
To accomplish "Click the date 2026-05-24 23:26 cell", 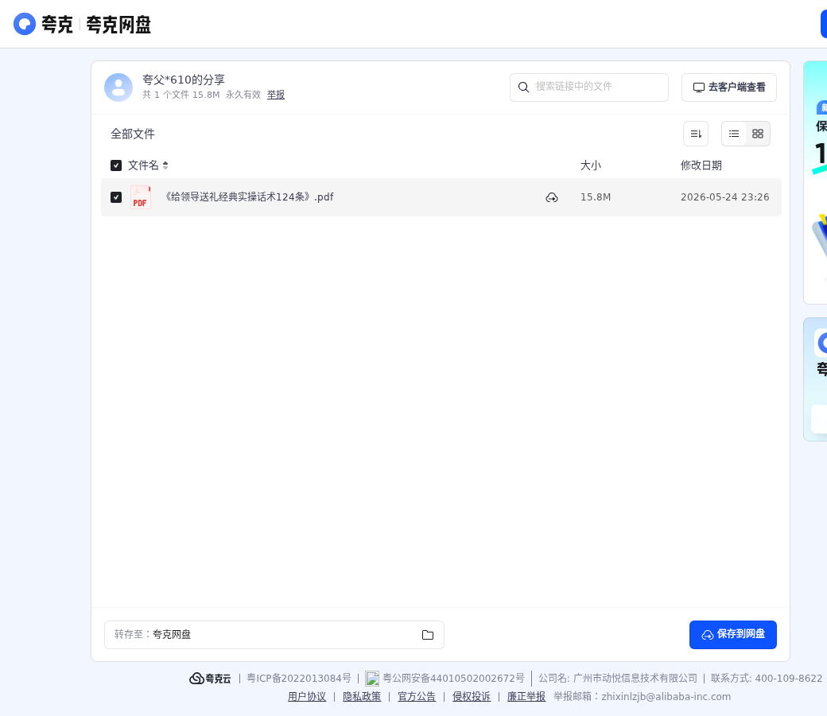I will 724,197.
